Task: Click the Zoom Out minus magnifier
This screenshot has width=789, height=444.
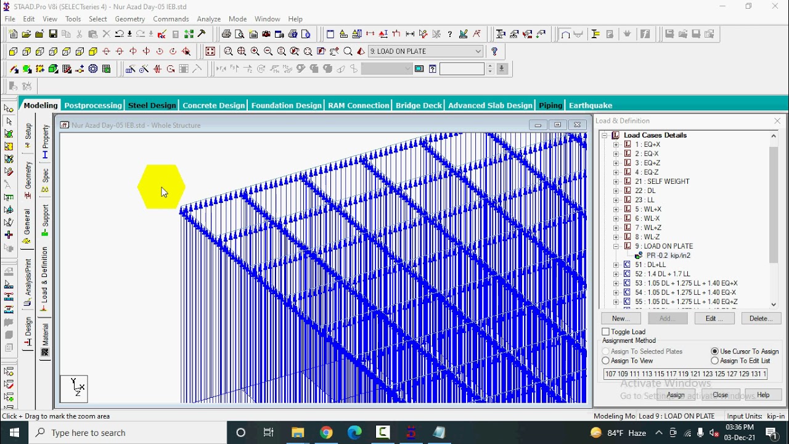Action: tap(268, 52)
